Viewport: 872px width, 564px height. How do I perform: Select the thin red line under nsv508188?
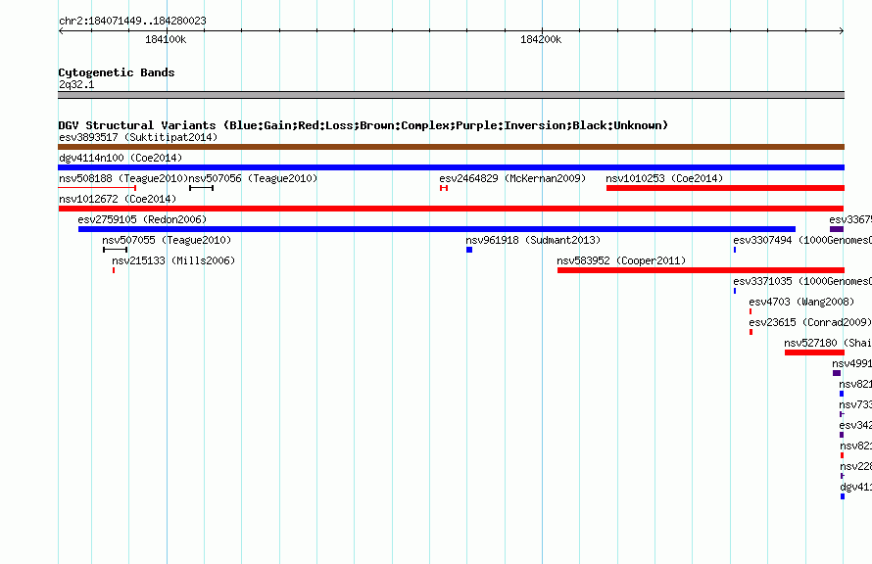tap(97, 188)
